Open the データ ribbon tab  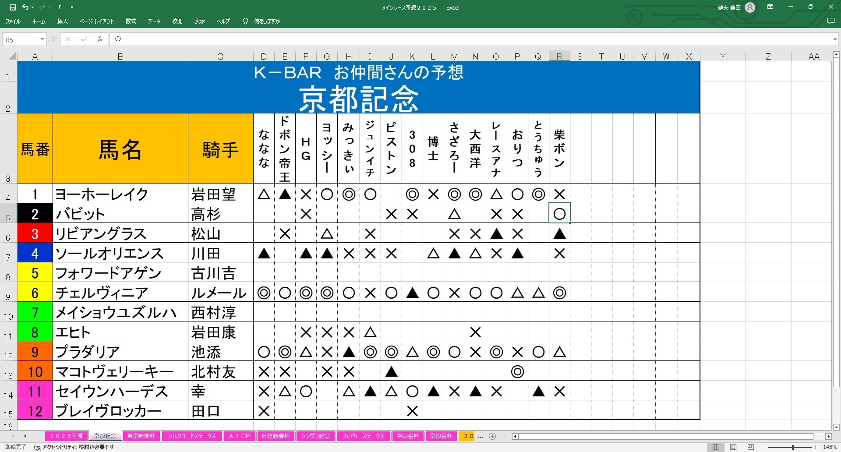pos(154,21)
